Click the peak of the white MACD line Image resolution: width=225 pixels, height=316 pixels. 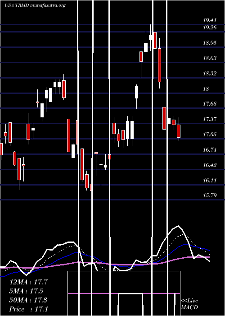pos(178,226)
